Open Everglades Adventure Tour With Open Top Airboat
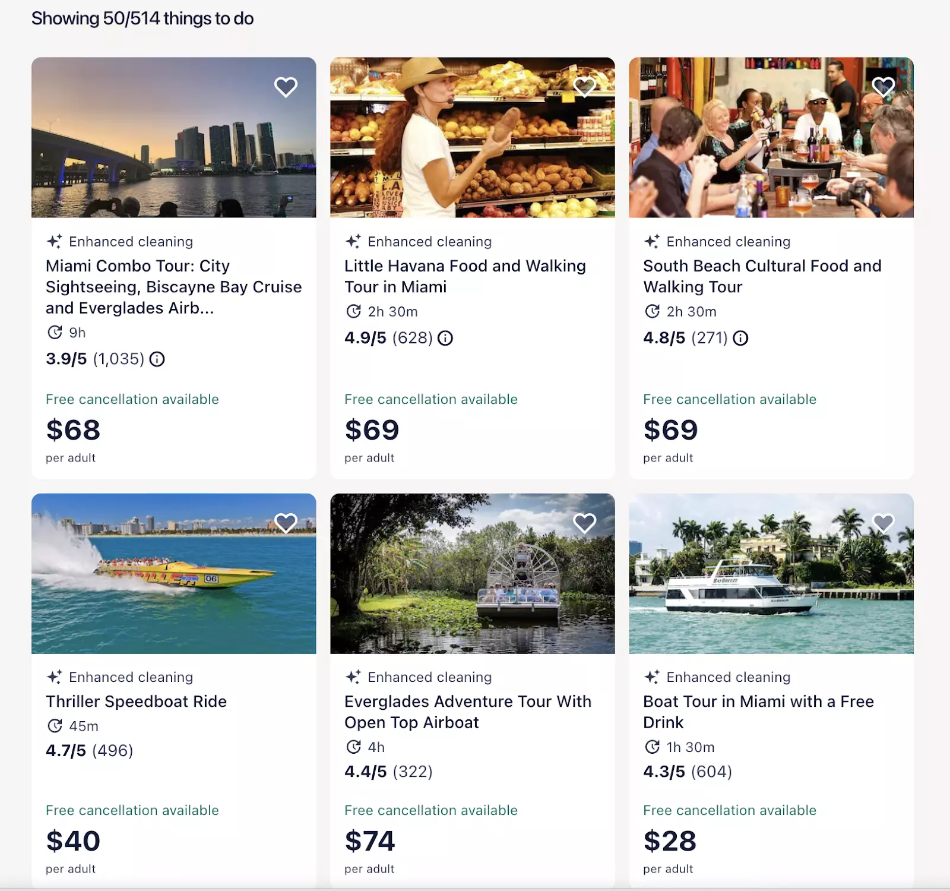 coord(468,712)
